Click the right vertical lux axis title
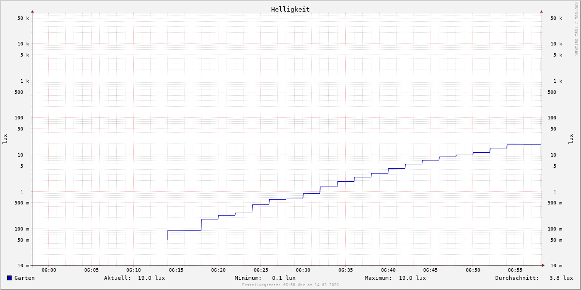581x290 pixels. 571,139
